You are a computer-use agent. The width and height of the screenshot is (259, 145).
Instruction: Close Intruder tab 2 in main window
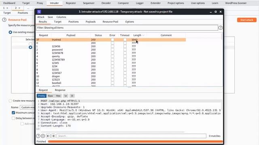[19, 8]
